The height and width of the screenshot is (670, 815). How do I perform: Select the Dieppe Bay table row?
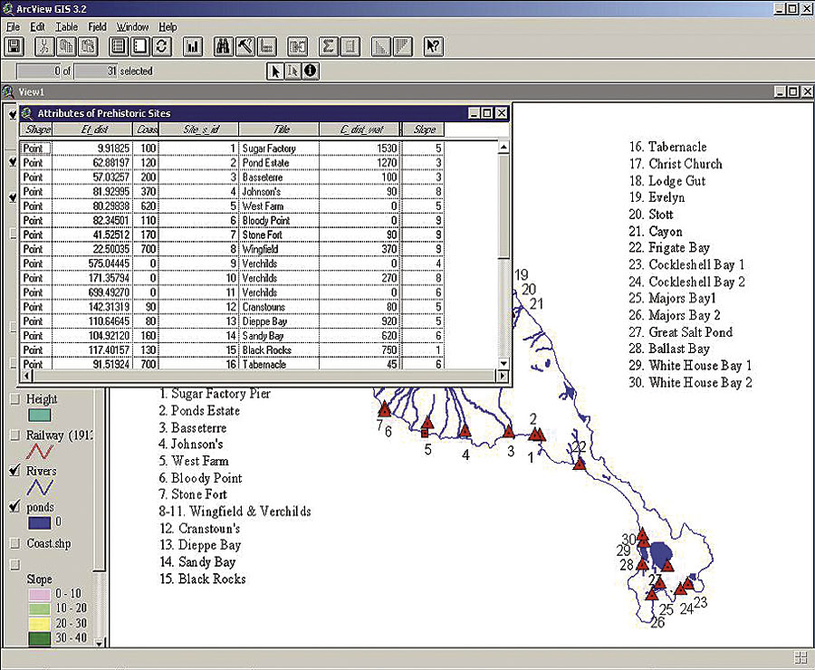tap(232, 321)
